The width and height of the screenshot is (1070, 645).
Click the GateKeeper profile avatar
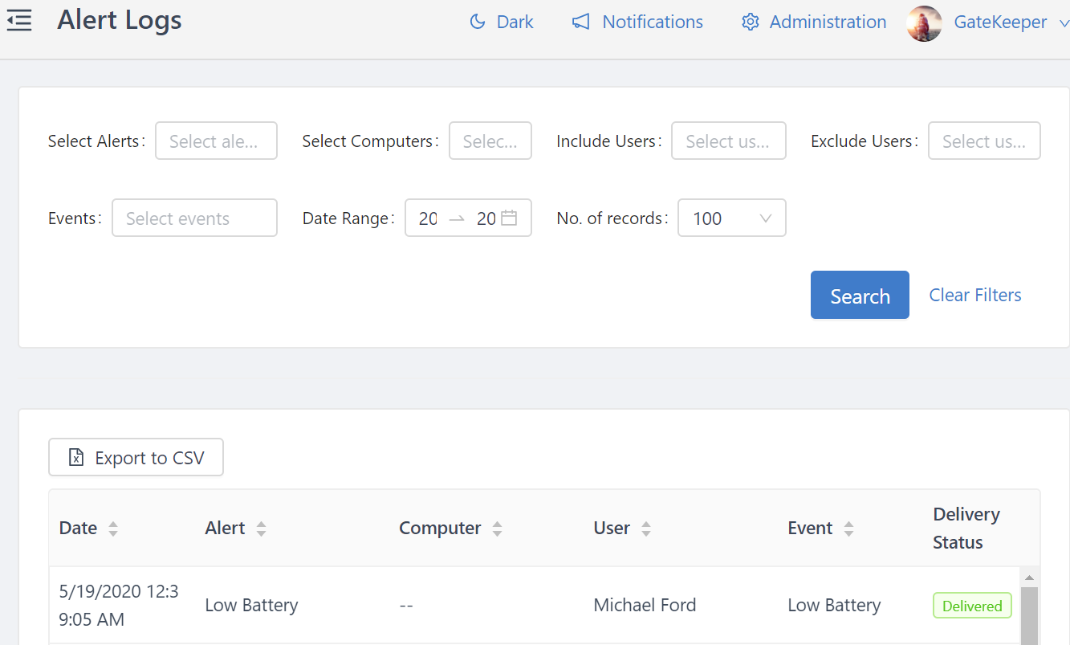click(924, 23)
